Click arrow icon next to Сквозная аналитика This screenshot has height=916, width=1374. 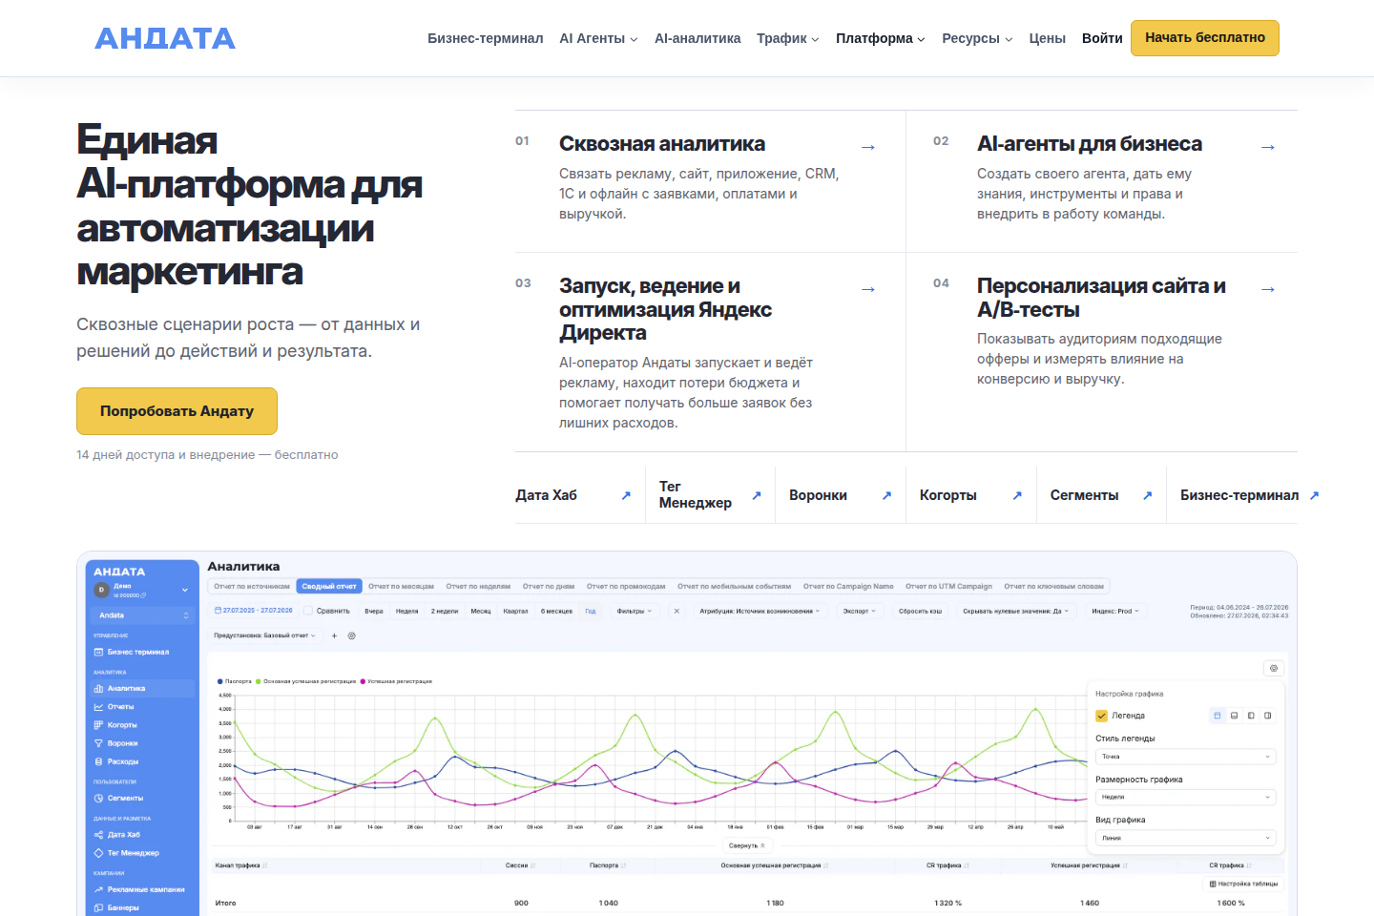pyautogui.click(x=868, y=147)
